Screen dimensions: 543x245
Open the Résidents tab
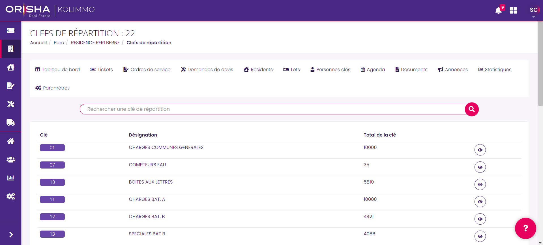(258, 69)
